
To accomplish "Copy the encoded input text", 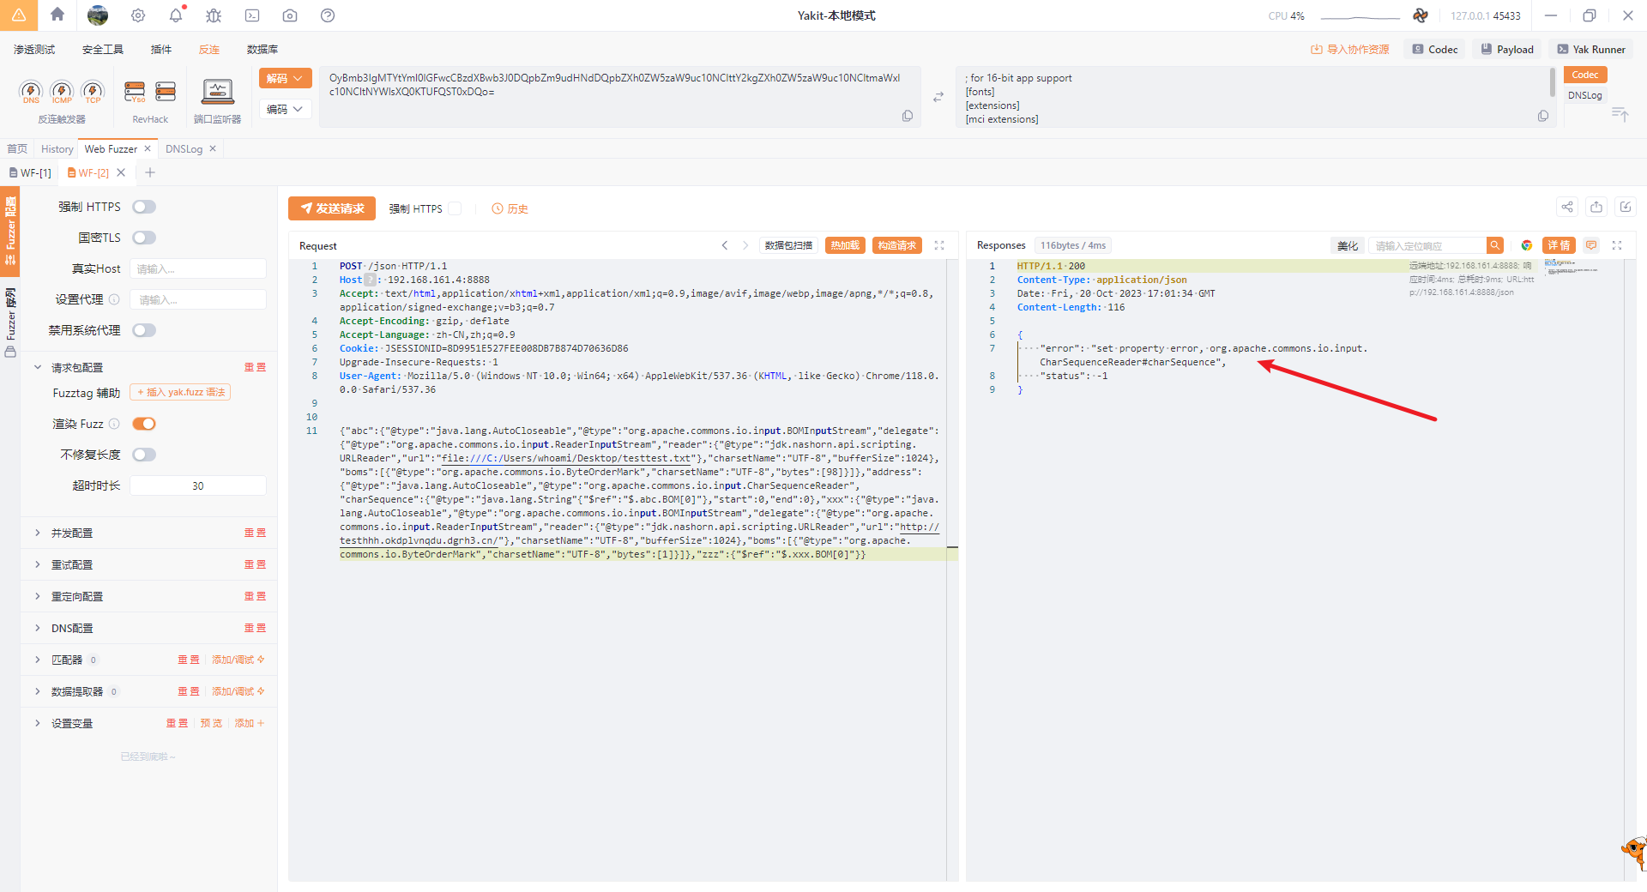I will point(908,116).
